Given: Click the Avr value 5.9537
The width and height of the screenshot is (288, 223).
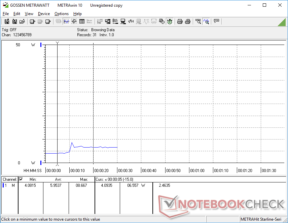Looking at the screenshot, I should (x=56, y=185).
